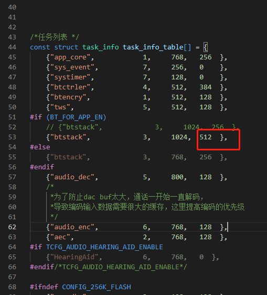Click the comment text on line 60

147,207
